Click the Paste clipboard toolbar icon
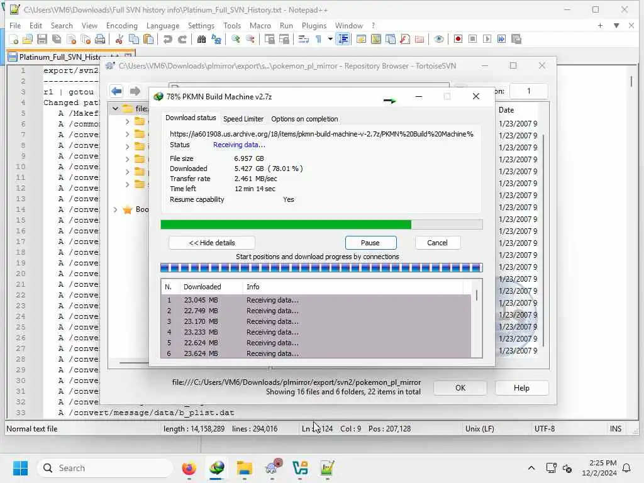 click(x=148, y=40)
